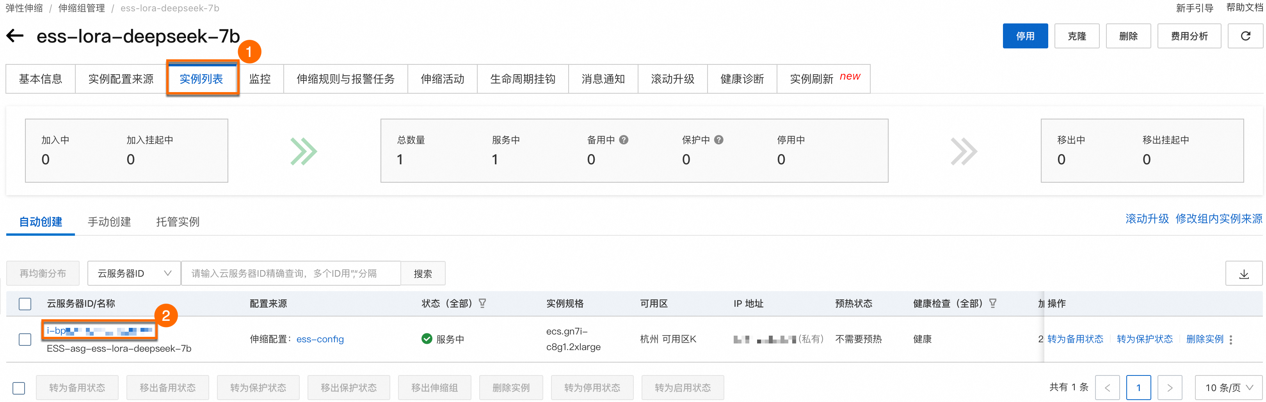Click the filter icon on 健康检查 column
The width and height of the screenshot is (1266, 402).
993,303
